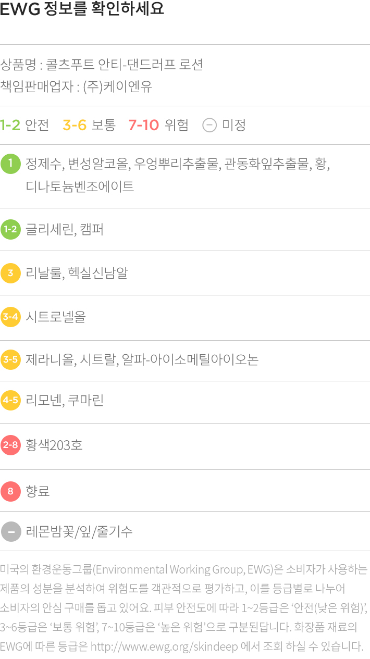Open the ewg.org/skindeep link
The image size is (370, 659).
point(164,646)
